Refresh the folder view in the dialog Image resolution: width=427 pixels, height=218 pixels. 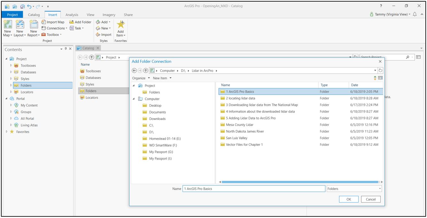tap(380, 70)
